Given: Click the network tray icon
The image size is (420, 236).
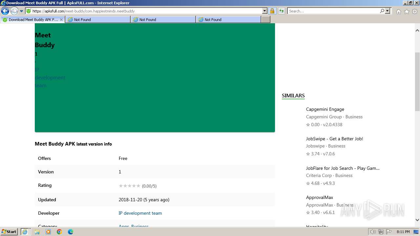Looking at the screenshot, I should coord(381,232).
